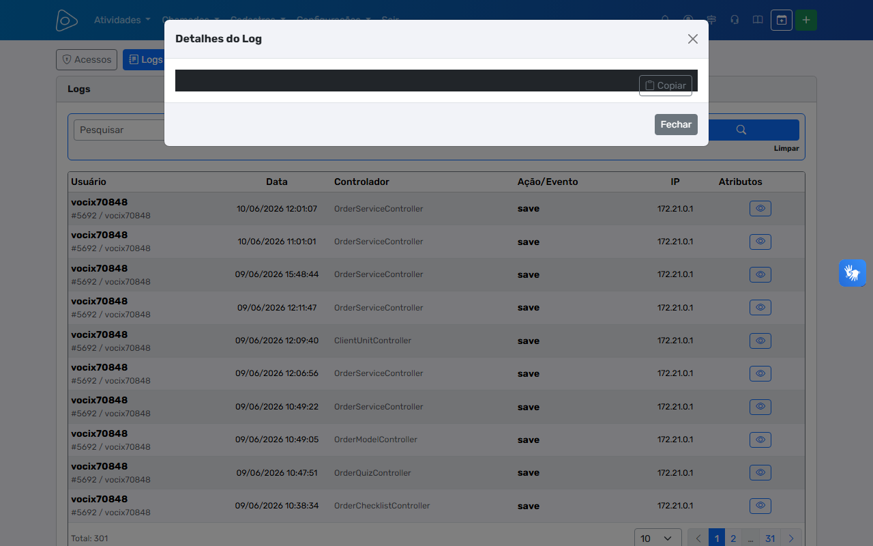Jump to page 31 in pagination
The height and width of the screenshot is (546, 873).
click(770, 538)
